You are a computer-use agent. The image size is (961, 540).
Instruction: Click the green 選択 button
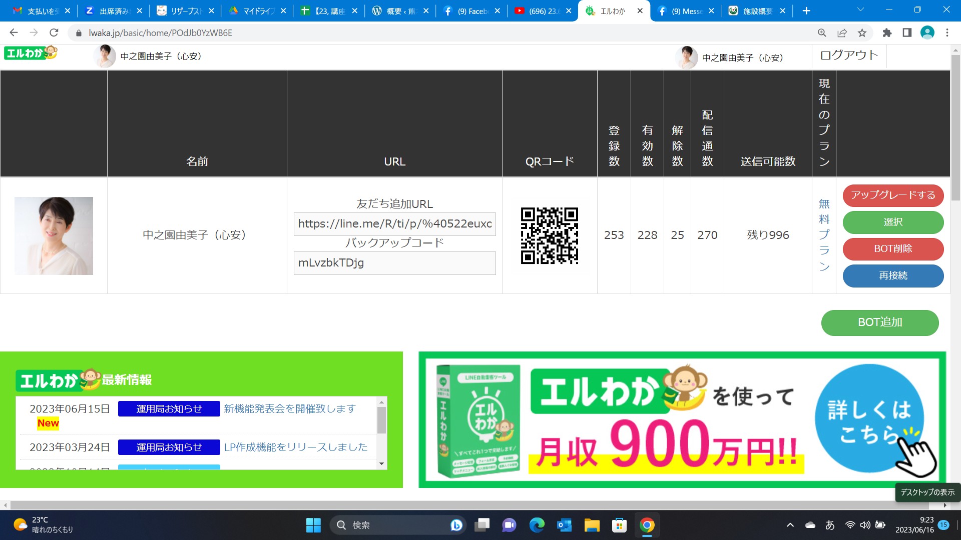893,222
